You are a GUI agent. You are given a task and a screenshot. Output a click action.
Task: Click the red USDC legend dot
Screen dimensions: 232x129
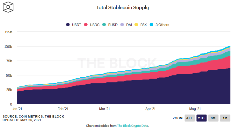click(x=86, y=25)
